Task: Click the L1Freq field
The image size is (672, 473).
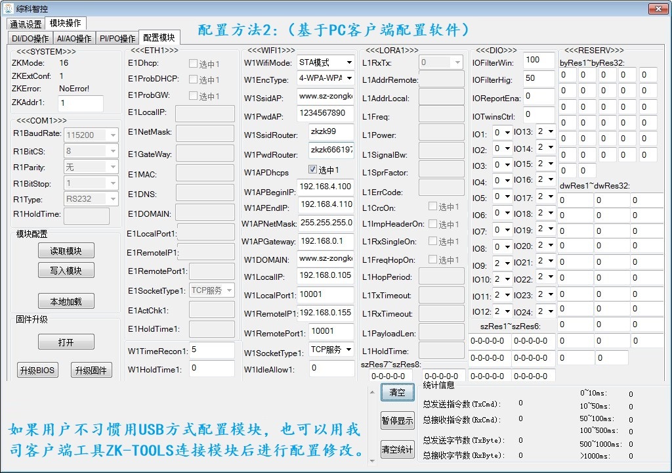Action: (x=442, y=114)
